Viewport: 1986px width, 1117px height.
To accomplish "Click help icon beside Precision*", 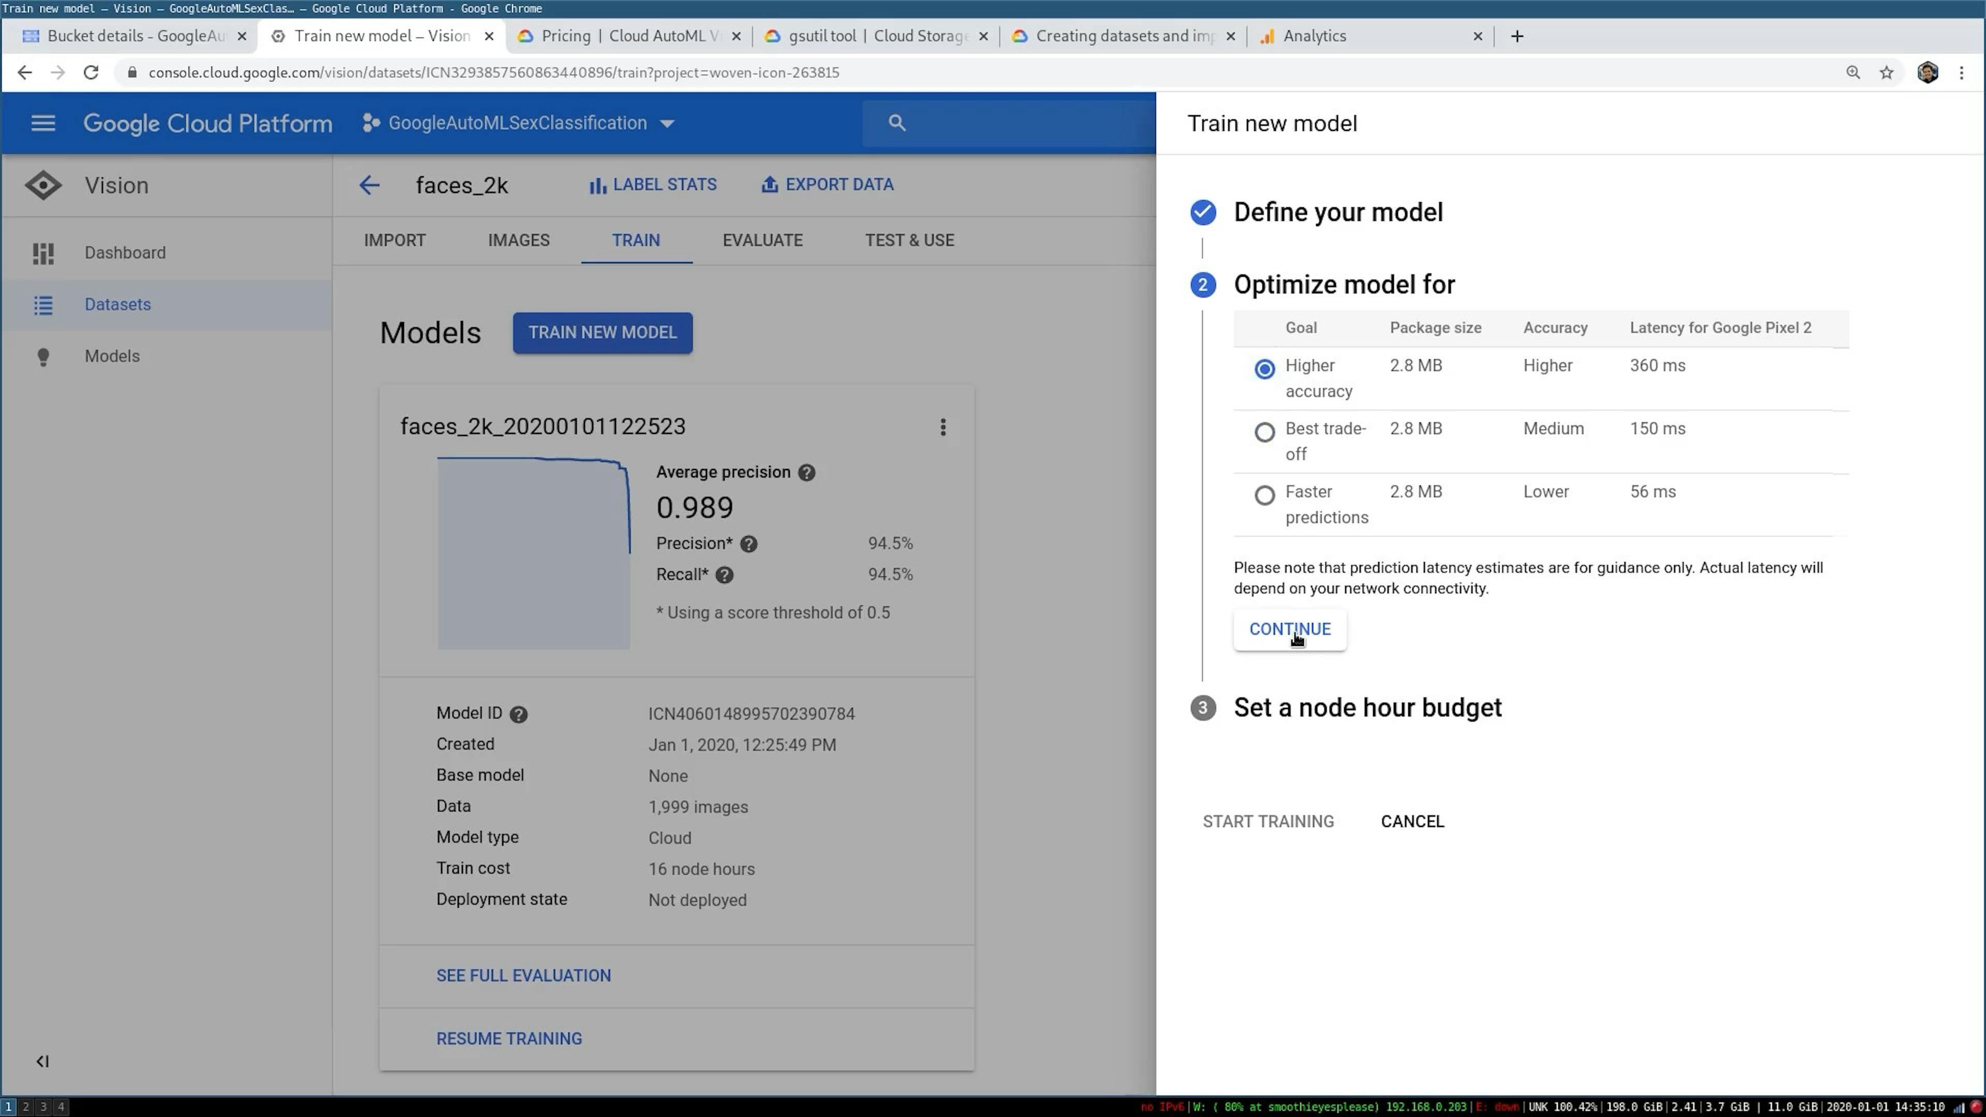I will tap(748, 544).
